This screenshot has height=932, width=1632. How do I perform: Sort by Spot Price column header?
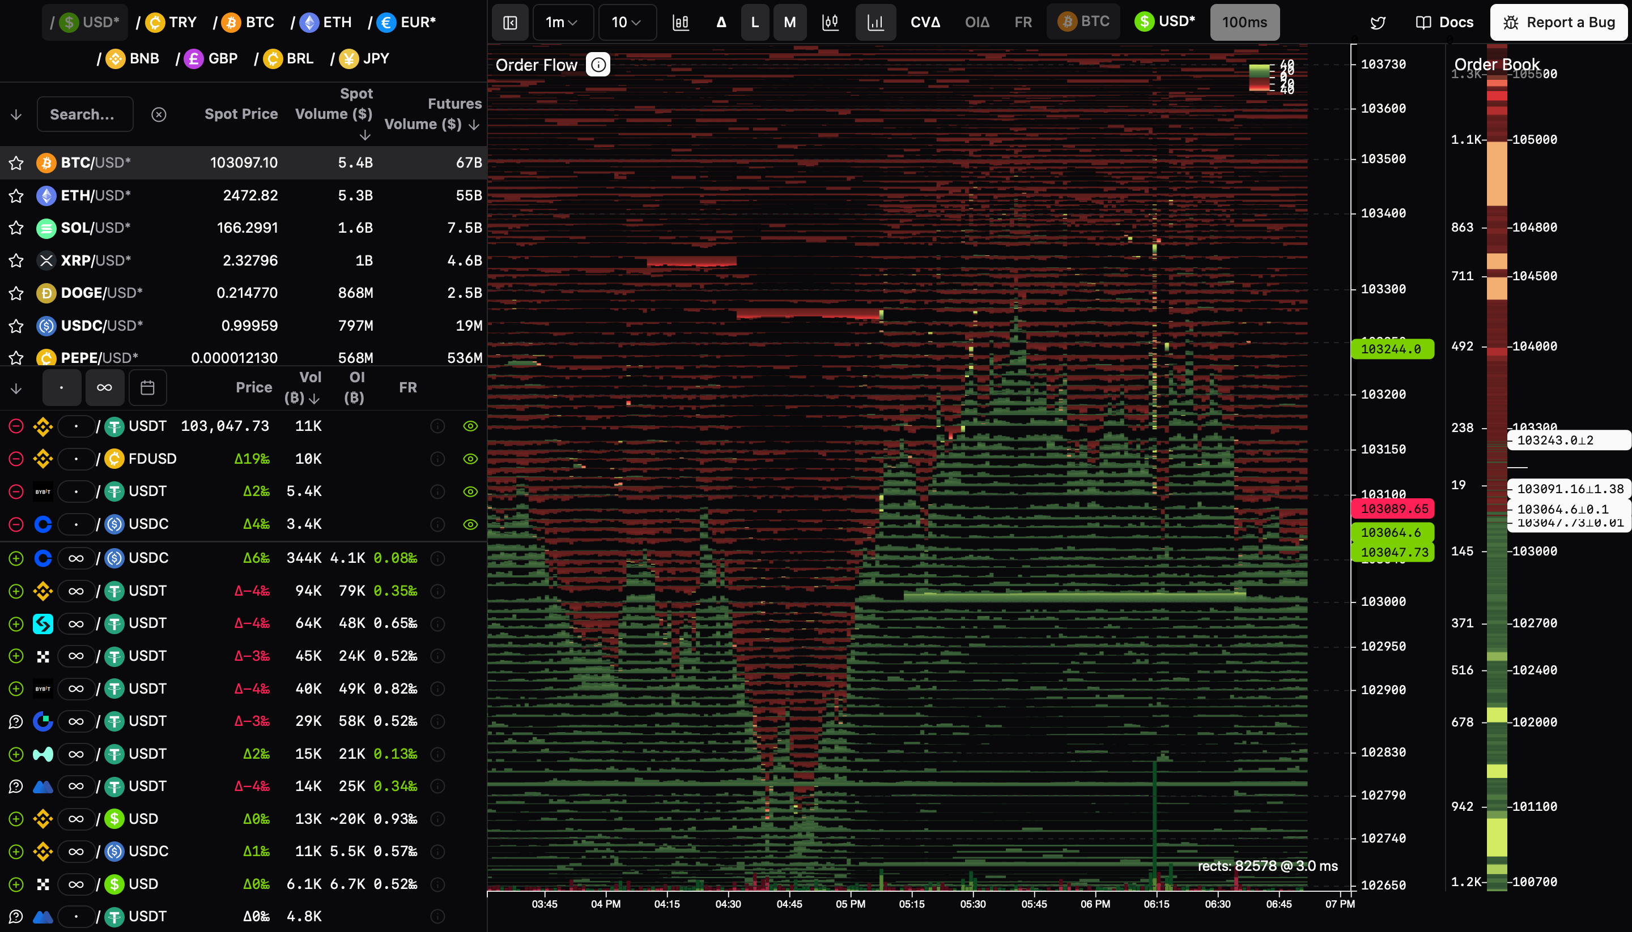click(241, 114)
